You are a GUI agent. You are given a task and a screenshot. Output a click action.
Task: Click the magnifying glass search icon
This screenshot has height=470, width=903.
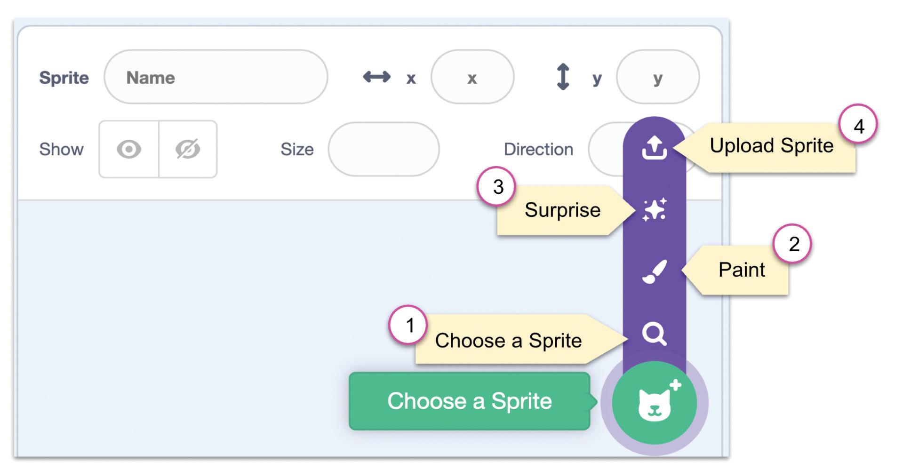[x=654, y=334]
